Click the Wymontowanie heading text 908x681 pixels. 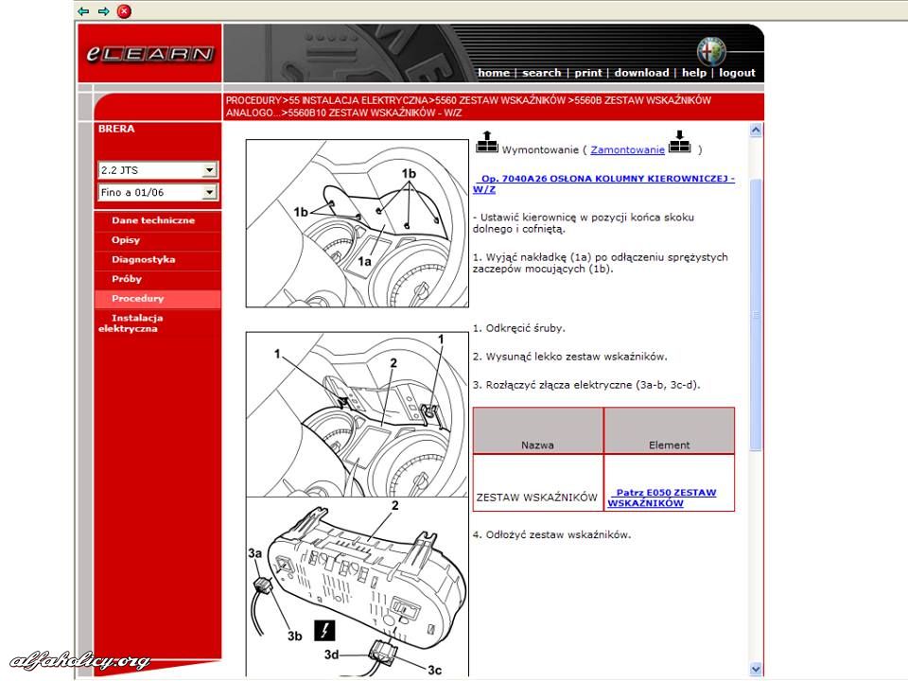[x=540, y=150]
